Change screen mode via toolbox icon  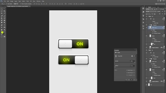coord(4,37)
